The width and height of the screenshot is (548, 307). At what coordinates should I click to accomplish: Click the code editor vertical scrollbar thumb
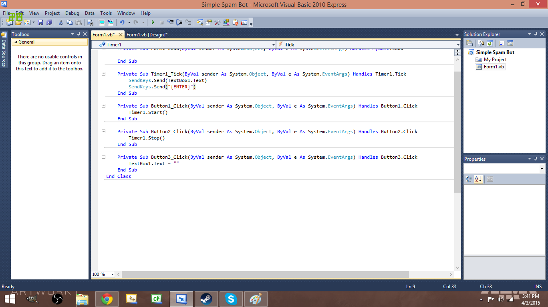point(457,132)
